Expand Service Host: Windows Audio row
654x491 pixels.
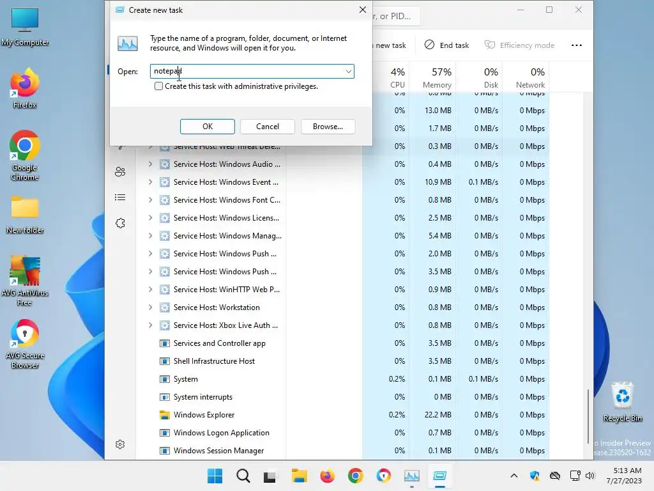[150, 164]
